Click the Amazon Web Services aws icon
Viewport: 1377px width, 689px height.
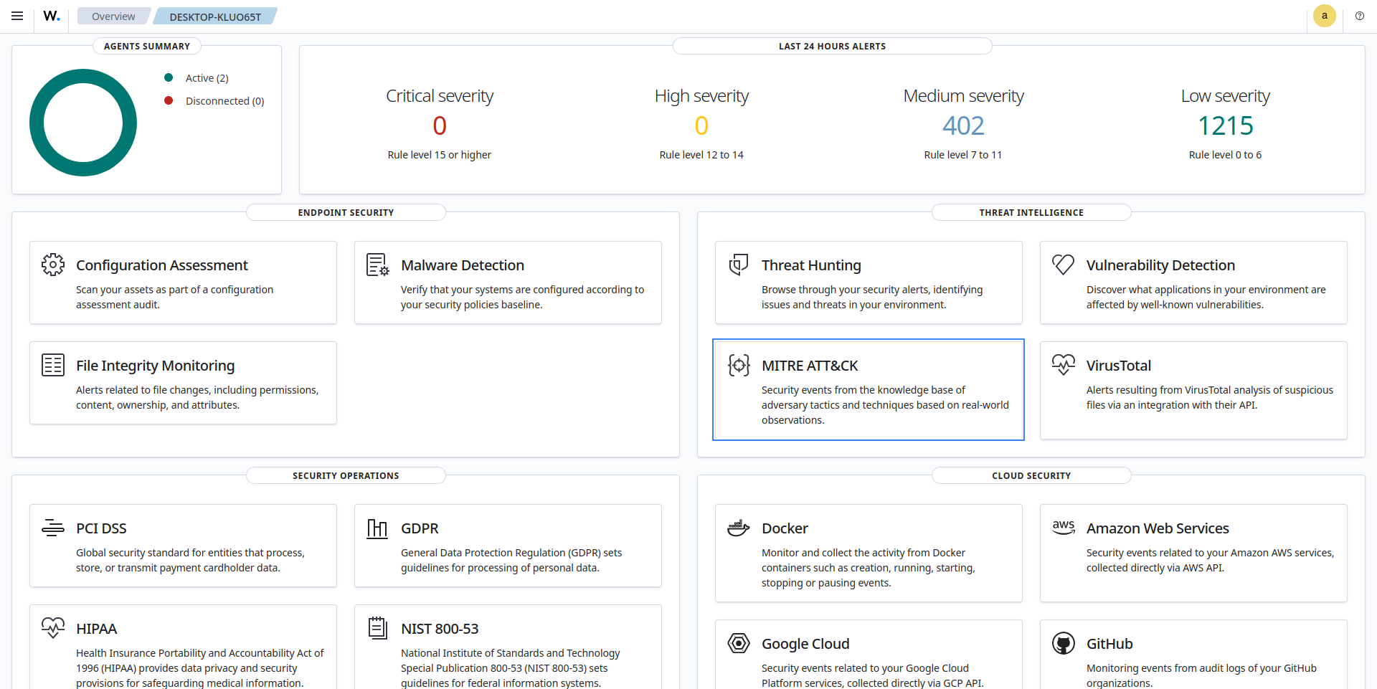point(1063,528)
